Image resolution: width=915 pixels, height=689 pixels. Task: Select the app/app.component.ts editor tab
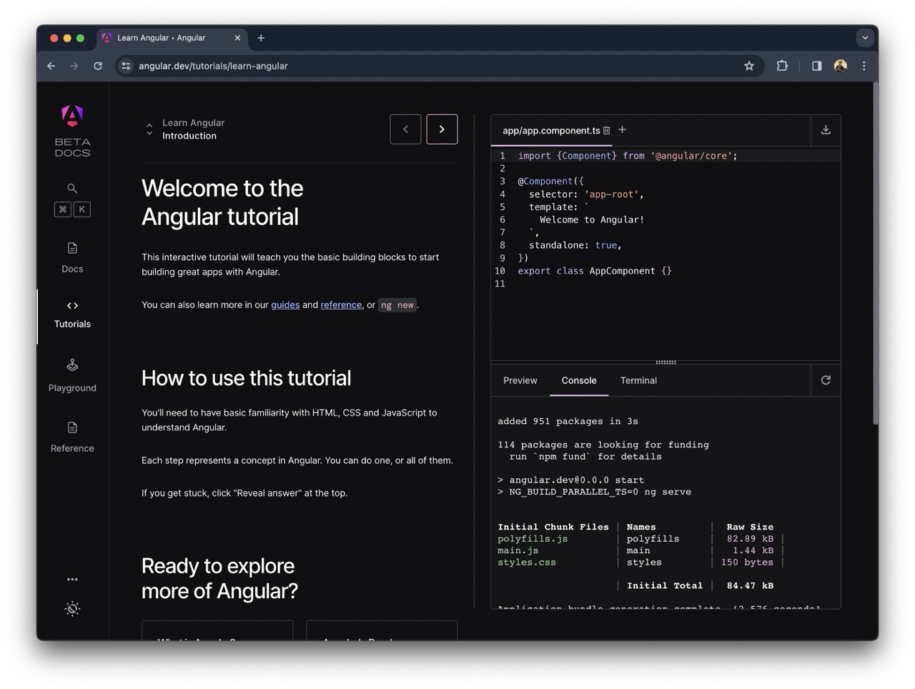coord(551,130)
